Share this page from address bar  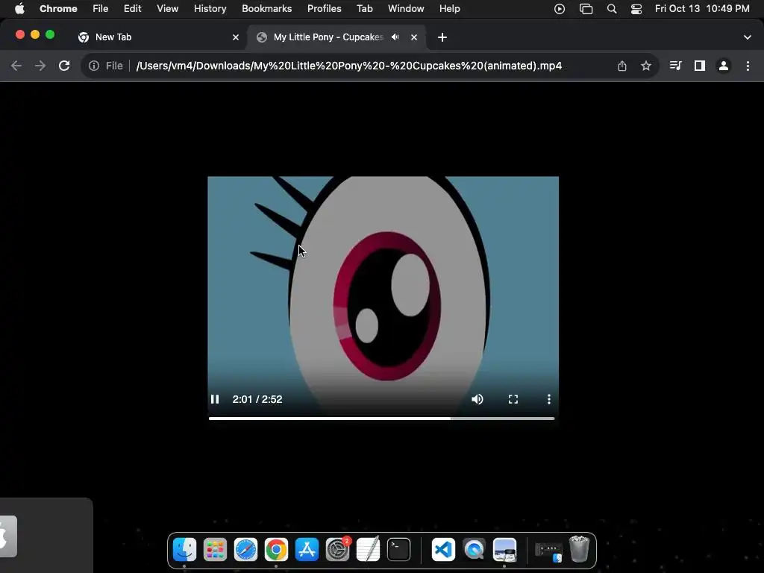tap(621, 66)
